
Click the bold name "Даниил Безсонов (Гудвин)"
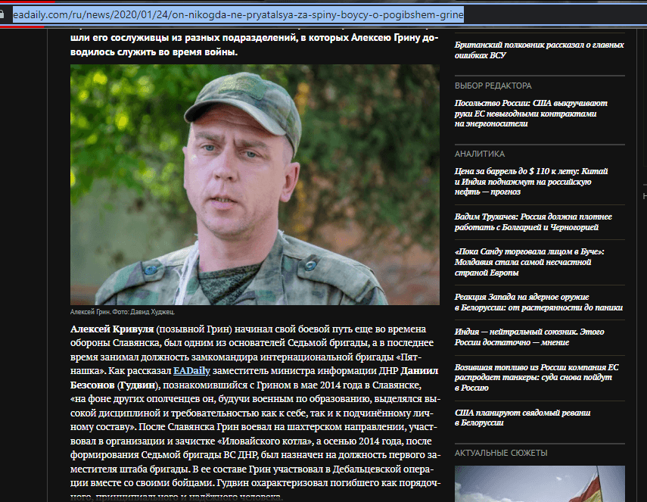tap(254, 378)
